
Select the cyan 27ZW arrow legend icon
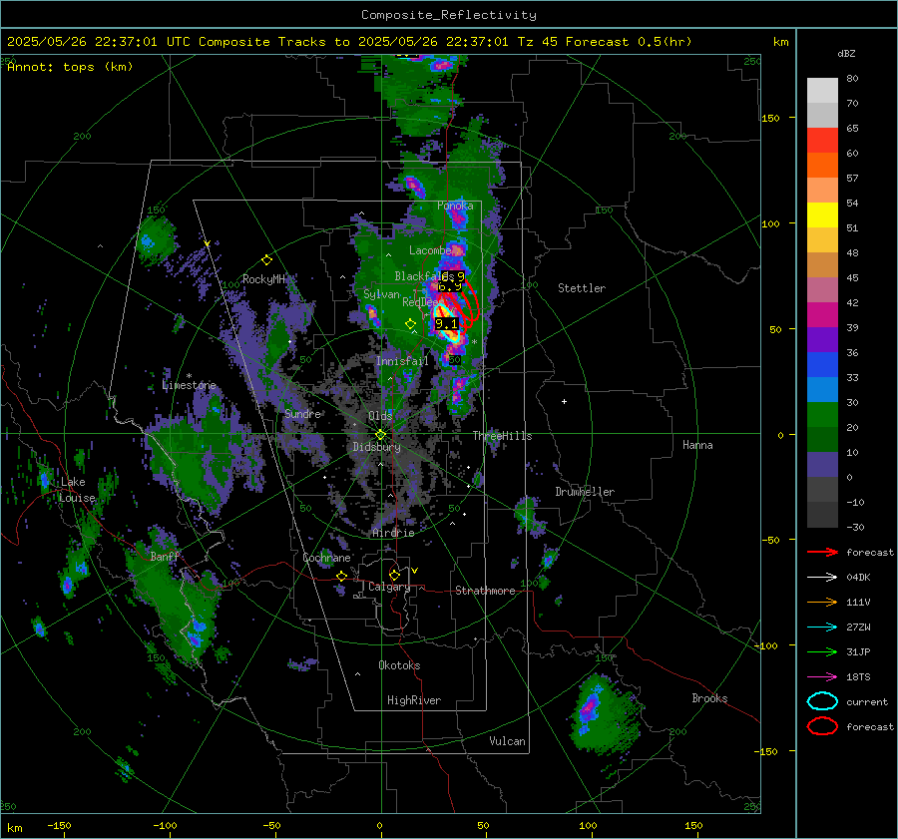click(x=822, y=628)
